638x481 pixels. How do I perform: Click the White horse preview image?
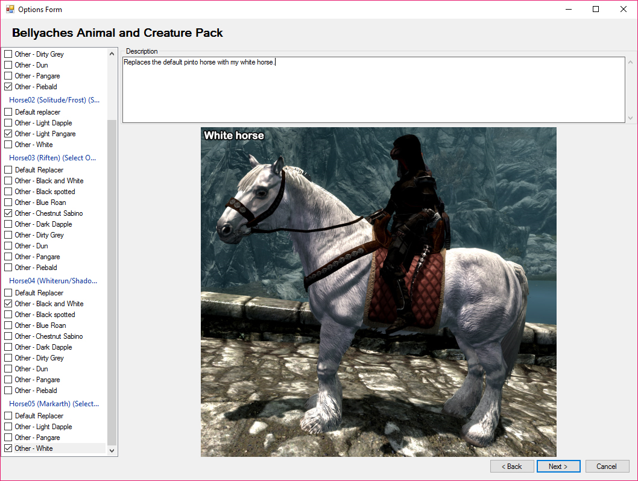coord(379,292)
